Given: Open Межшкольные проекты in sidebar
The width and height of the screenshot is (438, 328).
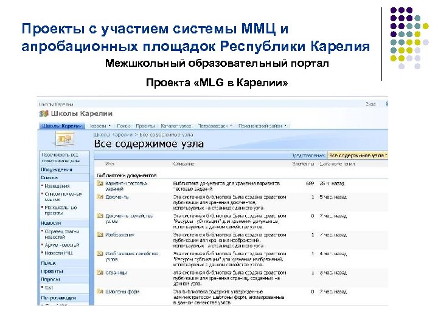Looking at the screenshot, I should tap(61, 210).
